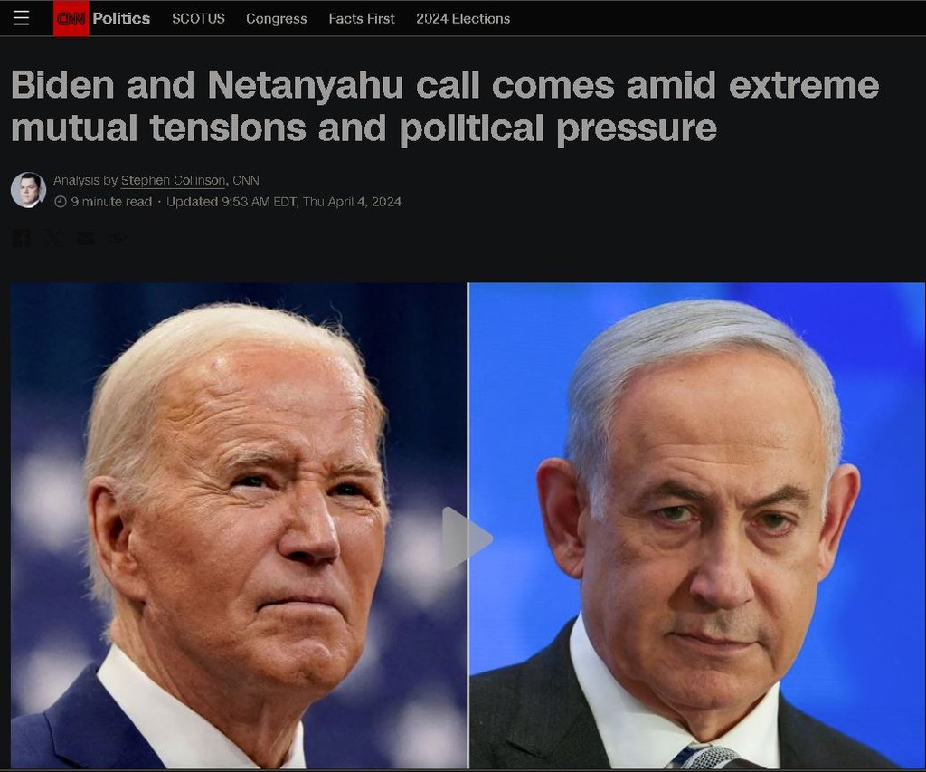This screenshot has width=926, height=772.
Task: Open the Facts First section
Action: [x=362, y=18]
